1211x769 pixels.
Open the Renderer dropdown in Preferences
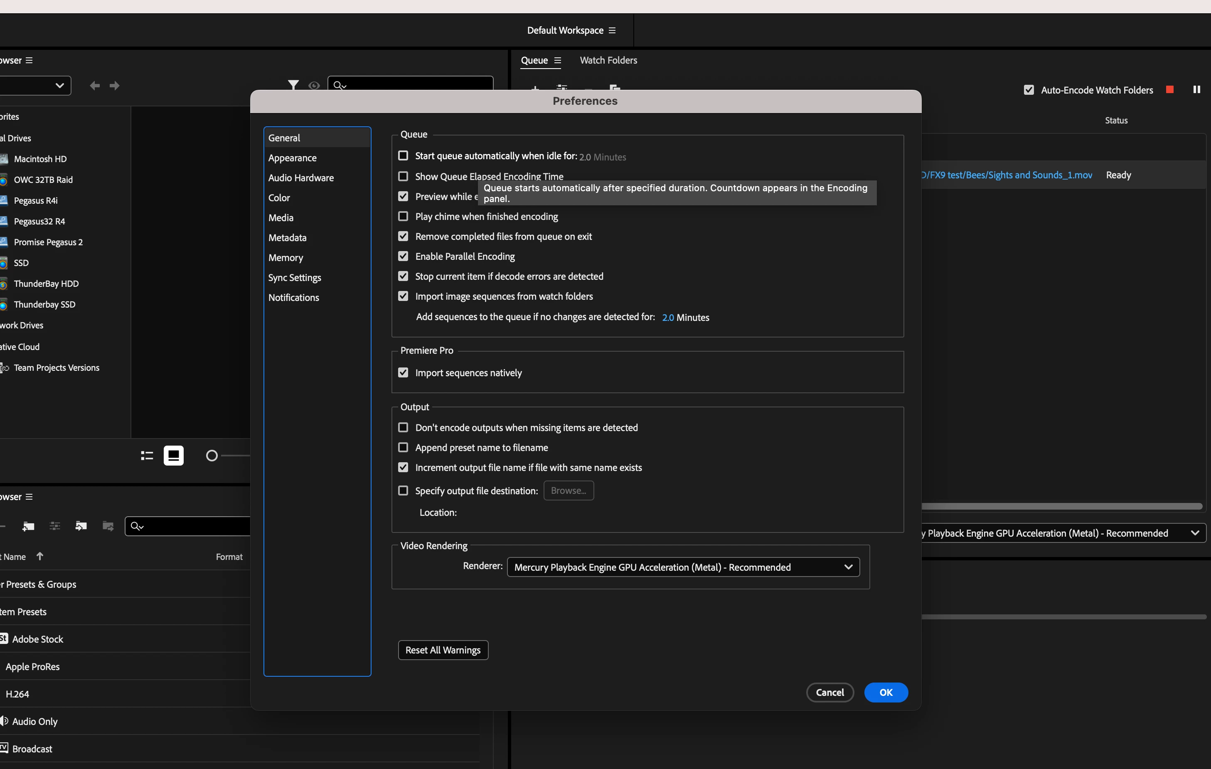pyautogui.click(x=683, y=567)
